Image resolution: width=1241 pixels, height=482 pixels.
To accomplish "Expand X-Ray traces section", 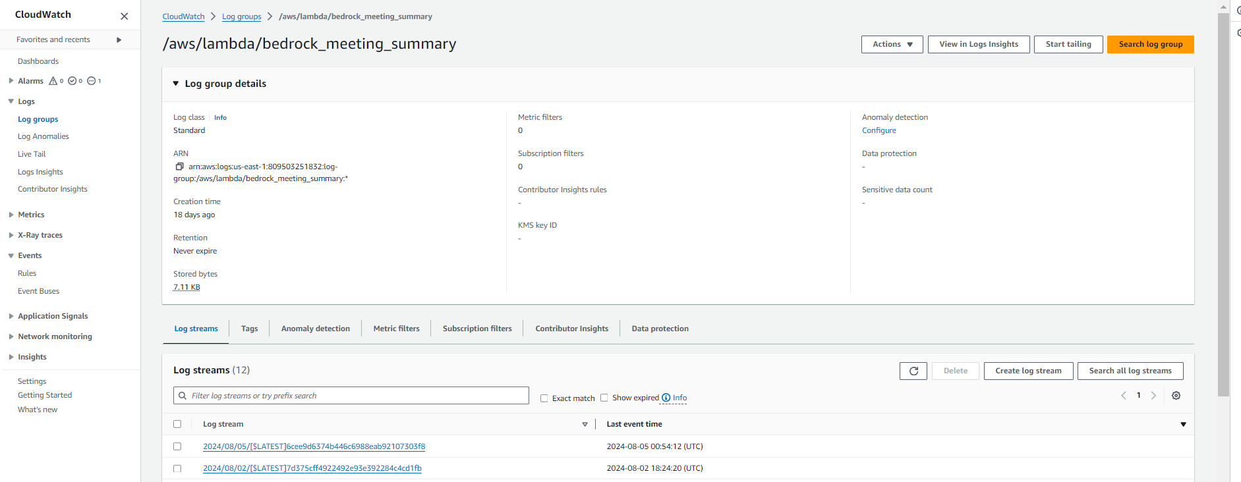I will [x=11, y=235].
